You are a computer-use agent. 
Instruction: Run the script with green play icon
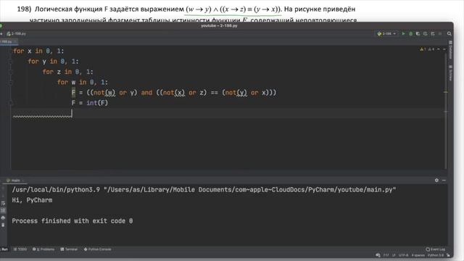403,34
